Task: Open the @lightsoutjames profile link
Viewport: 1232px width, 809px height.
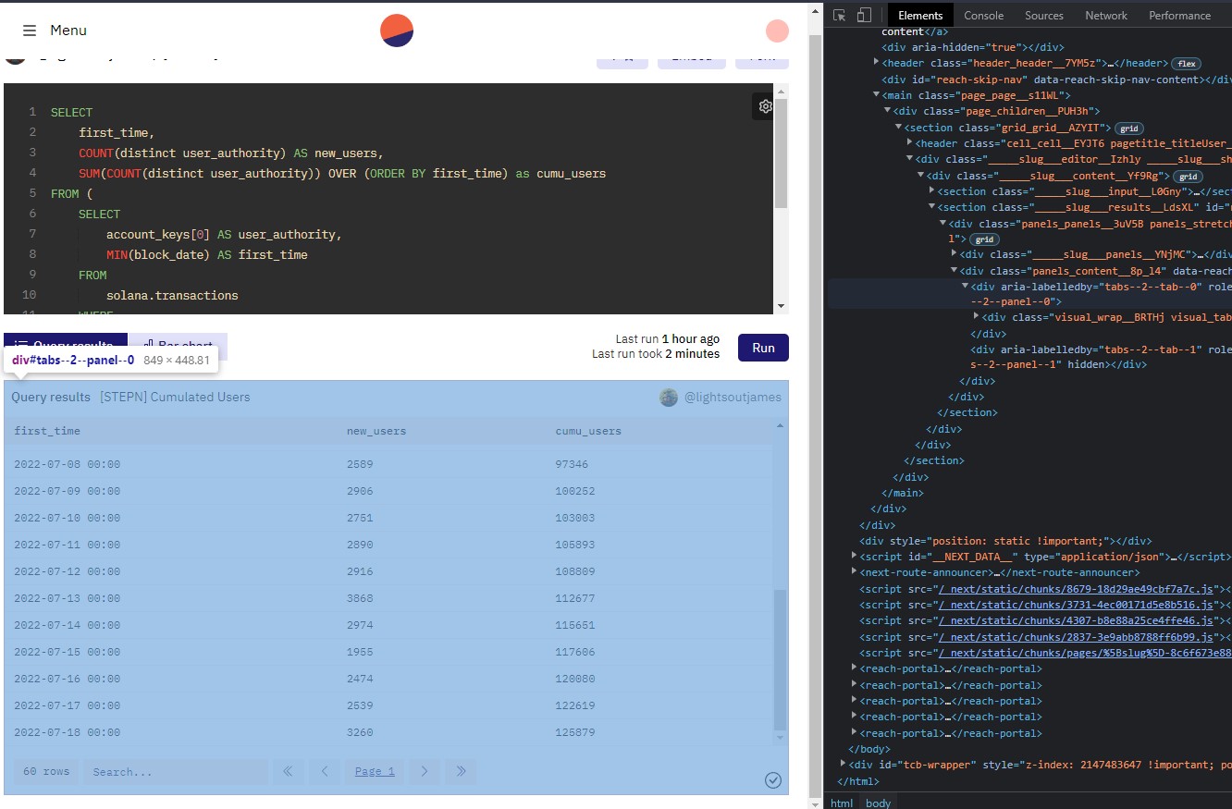Action: [733, 398]
